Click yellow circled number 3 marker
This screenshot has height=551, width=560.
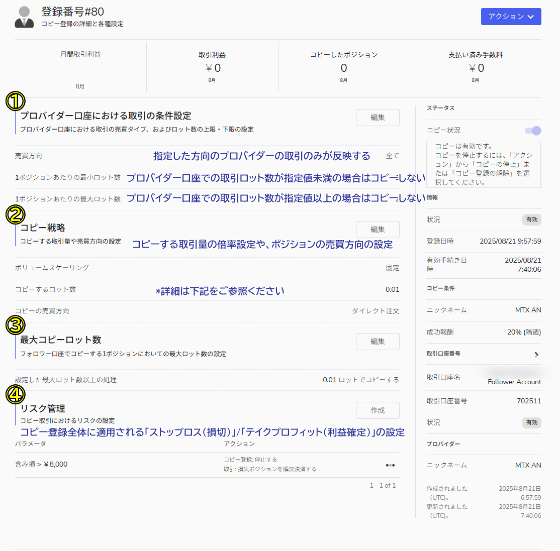[15, 325]
